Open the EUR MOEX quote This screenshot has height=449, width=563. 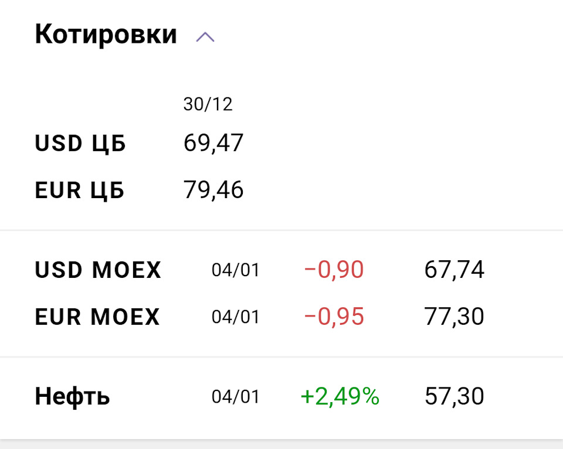(97, 317)
